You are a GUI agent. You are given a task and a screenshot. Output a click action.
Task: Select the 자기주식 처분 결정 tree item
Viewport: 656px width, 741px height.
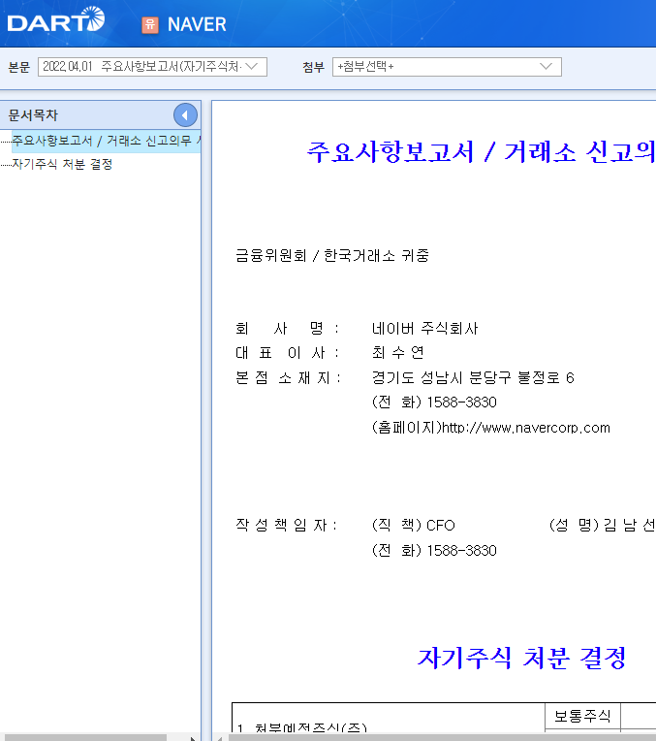(62, 164)
